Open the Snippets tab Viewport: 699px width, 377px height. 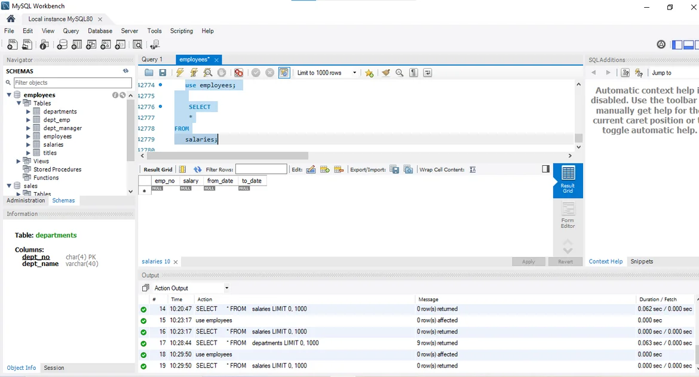pyautogui.click(x=642, y=261)
